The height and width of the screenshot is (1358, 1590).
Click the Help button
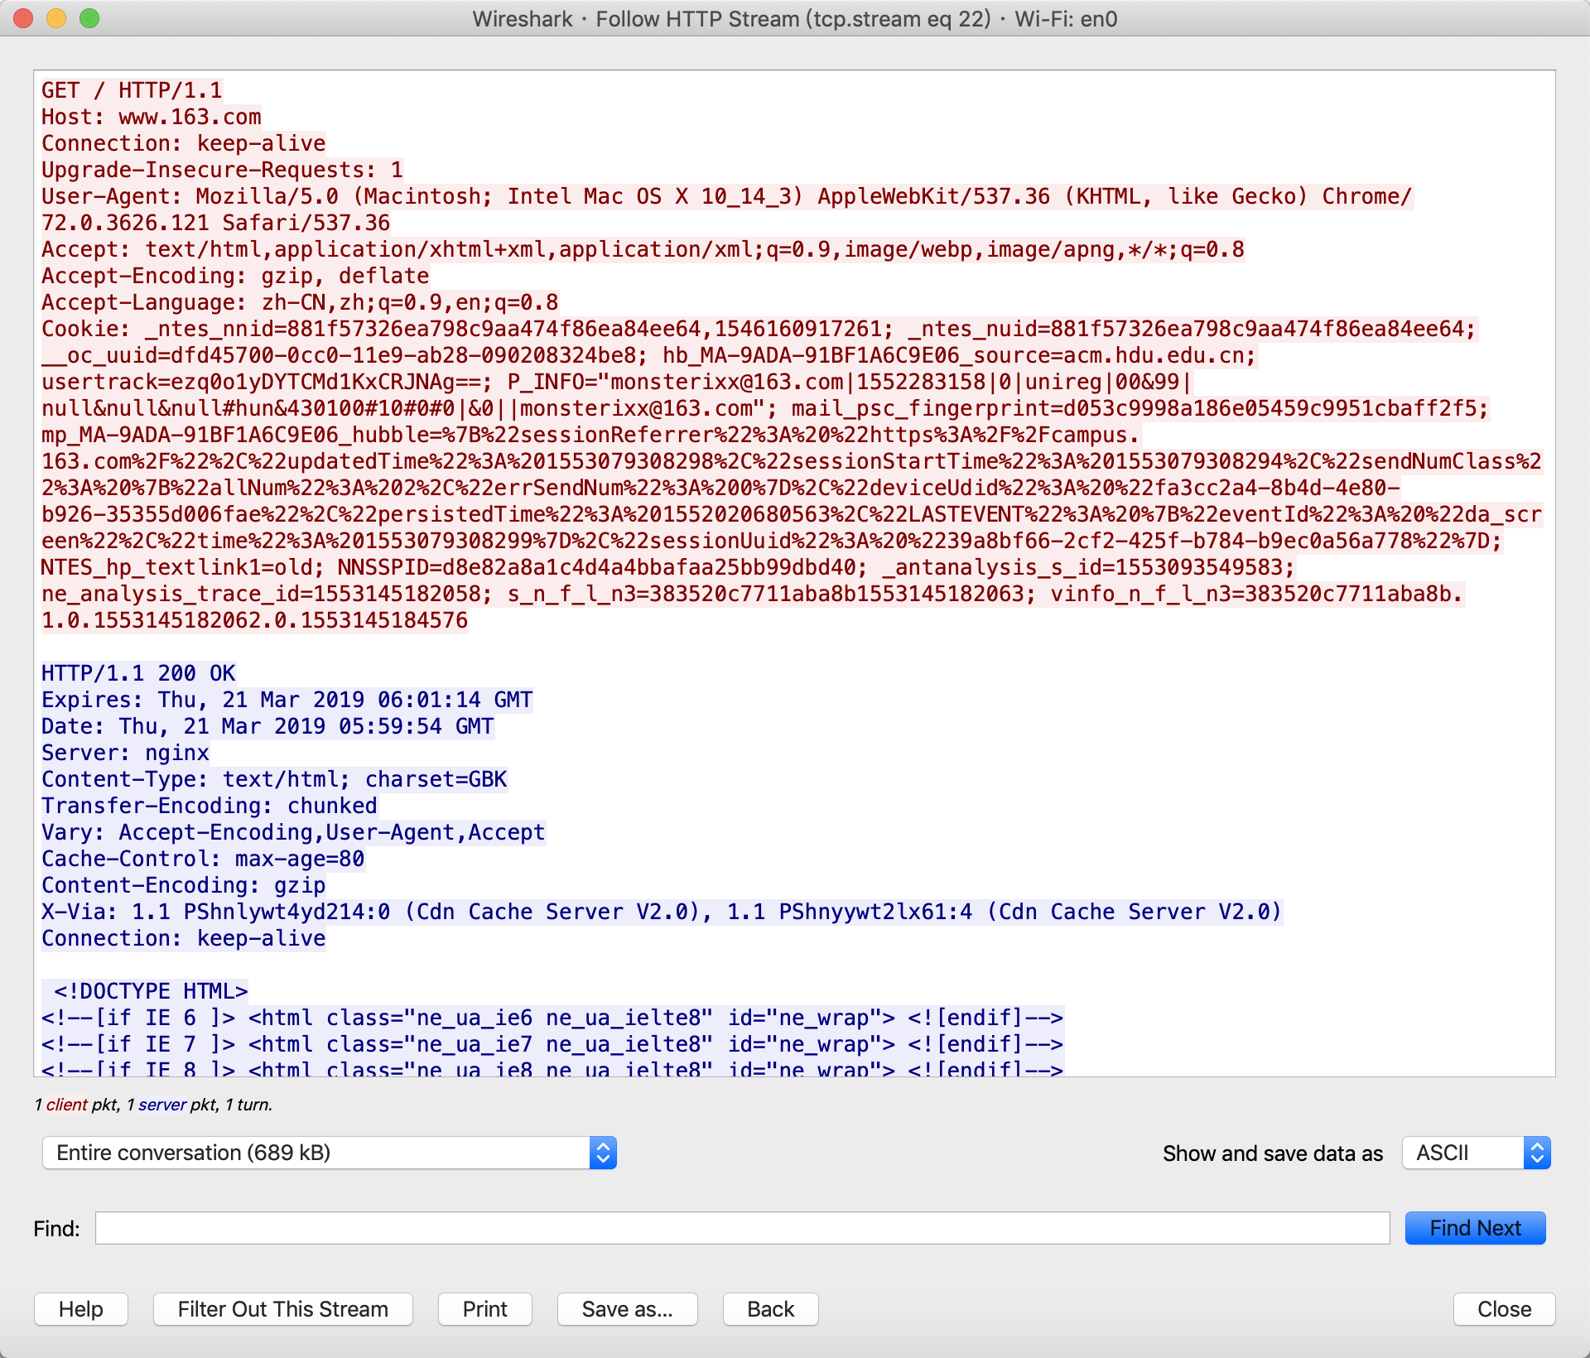(x=81, y=1309)
